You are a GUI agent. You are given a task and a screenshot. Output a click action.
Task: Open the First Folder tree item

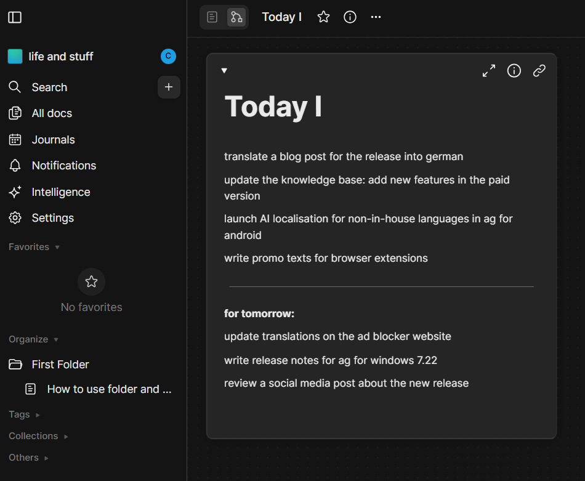(x=60, y=365)
